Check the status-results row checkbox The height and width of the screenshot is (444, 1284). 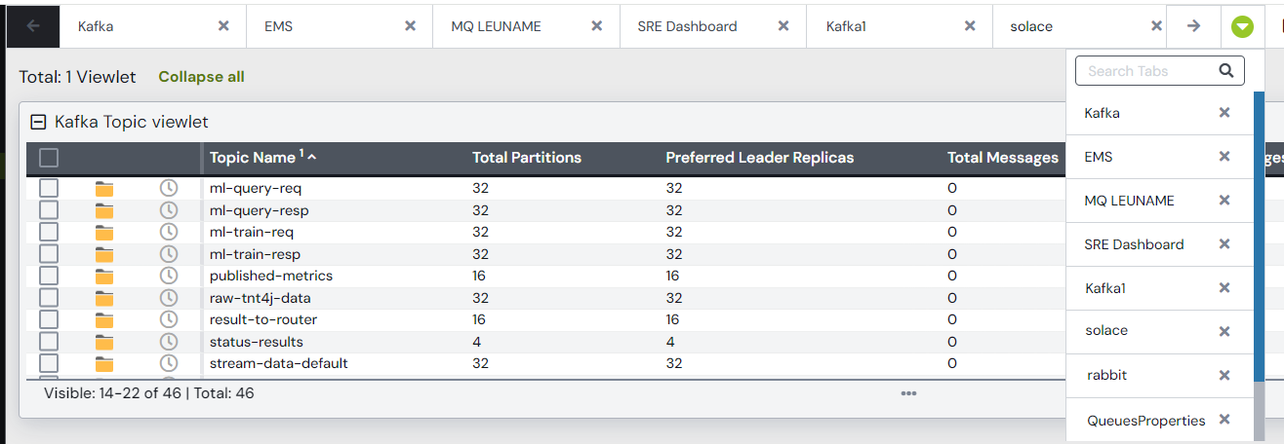(49, 342)
